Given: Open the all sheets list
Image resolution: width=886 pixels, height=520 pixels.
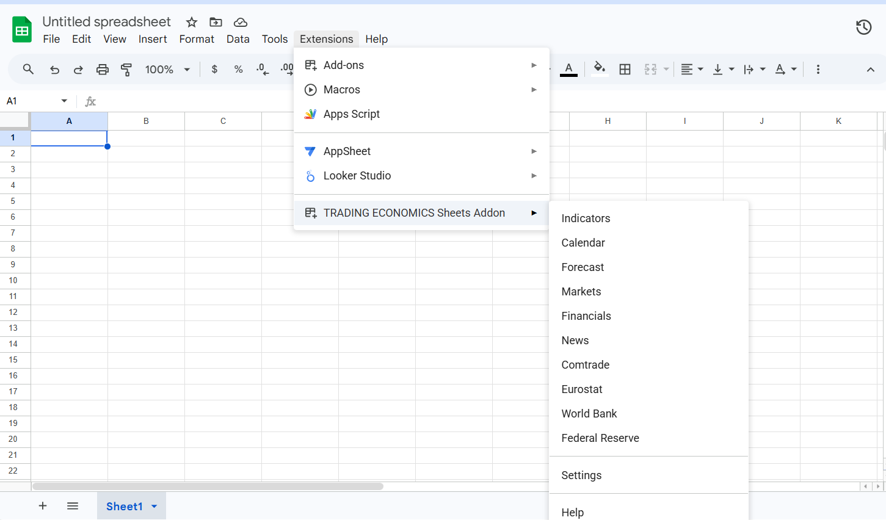Looking at the screenshot, I should point(73,506).
